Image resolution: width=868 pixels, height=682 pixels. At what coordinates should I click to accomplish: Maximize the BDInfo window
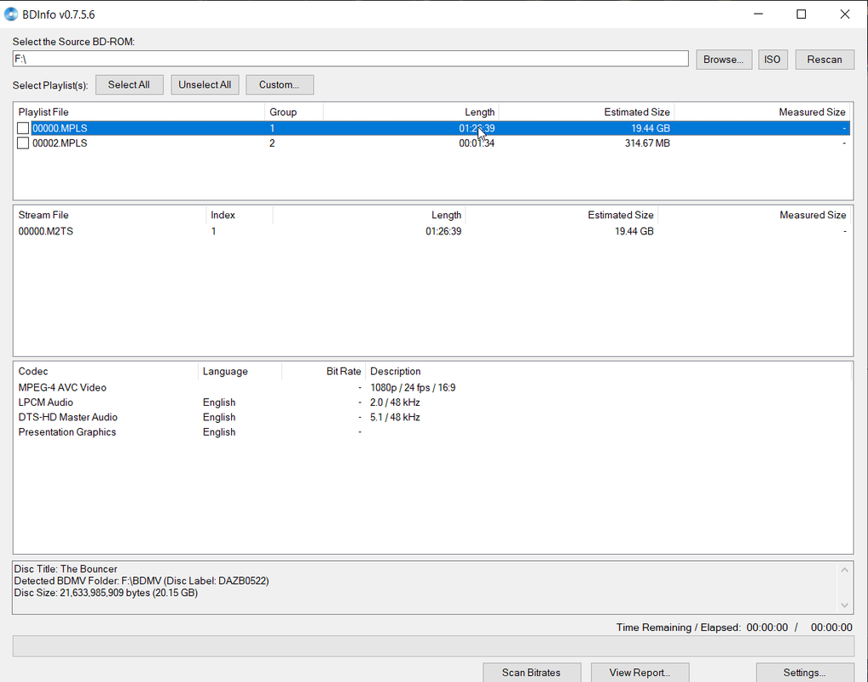(x=801, y=14)
